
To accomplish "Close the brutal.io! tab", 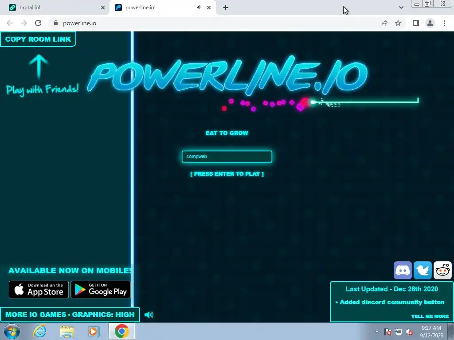I will tap(103, 8).
